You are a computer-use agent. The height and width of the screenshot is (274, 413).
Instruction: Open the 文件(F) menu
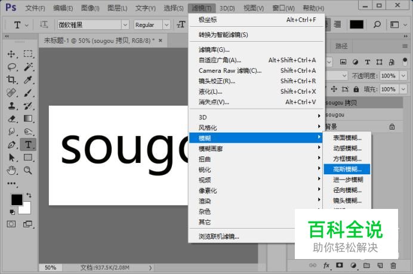pos(35,8)
